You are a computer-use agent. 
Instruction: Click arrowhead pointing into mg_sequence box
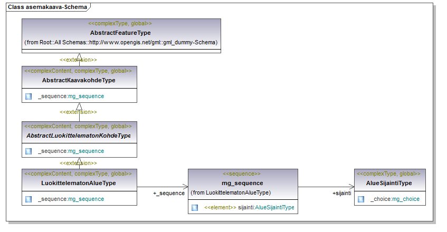point(185,186)
